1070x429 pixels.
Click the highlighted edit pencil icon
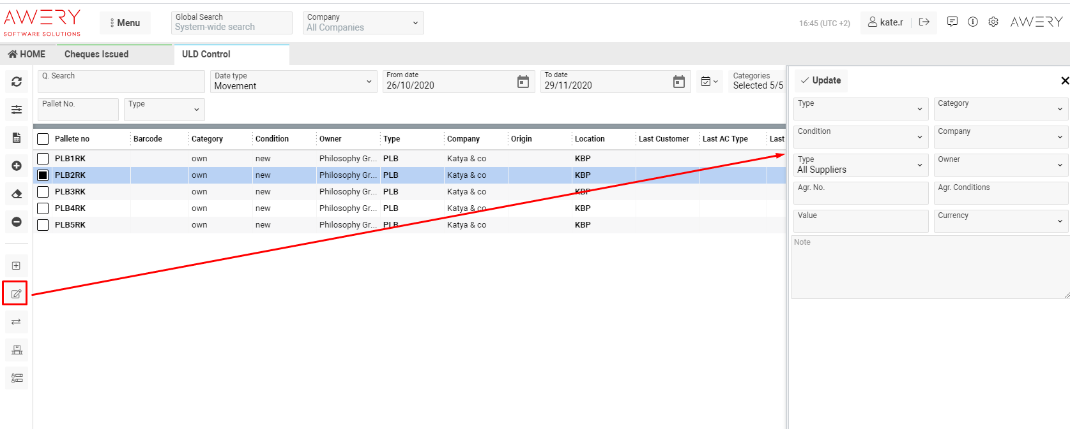pos(16,294)
